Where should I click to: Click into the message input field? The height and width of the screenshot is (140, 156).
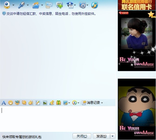tap(58, 119)
